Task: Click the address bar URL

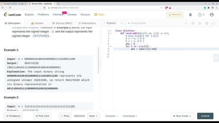Action: 65,8
